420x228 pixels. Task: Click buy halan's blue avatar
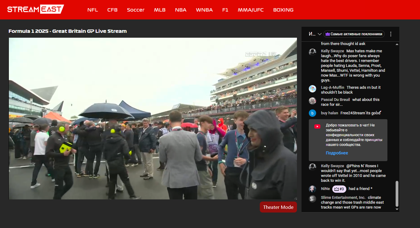[x=312, y=113]
